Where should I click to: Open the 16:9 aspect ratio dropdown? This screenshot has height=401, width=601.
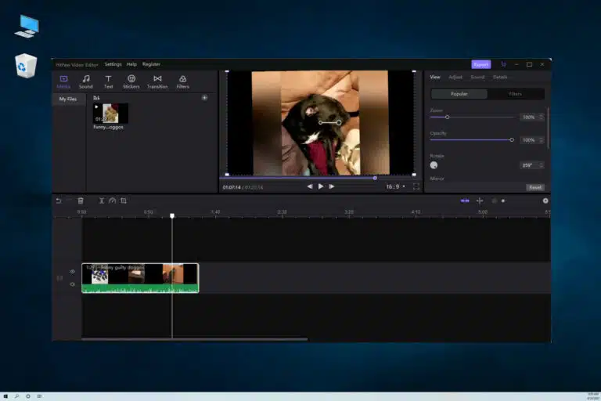(395, 187)
